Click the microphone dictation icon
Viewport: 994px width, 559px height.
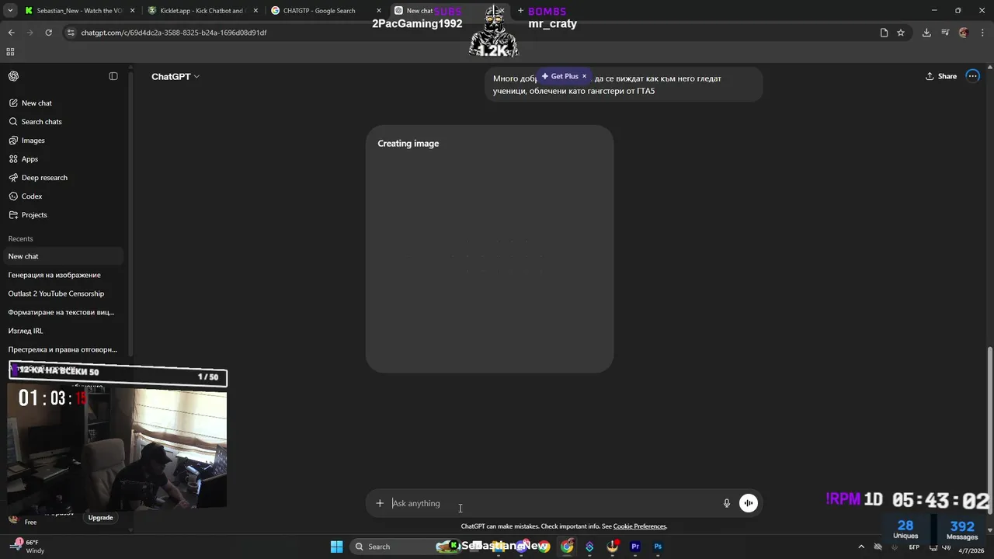727,503
